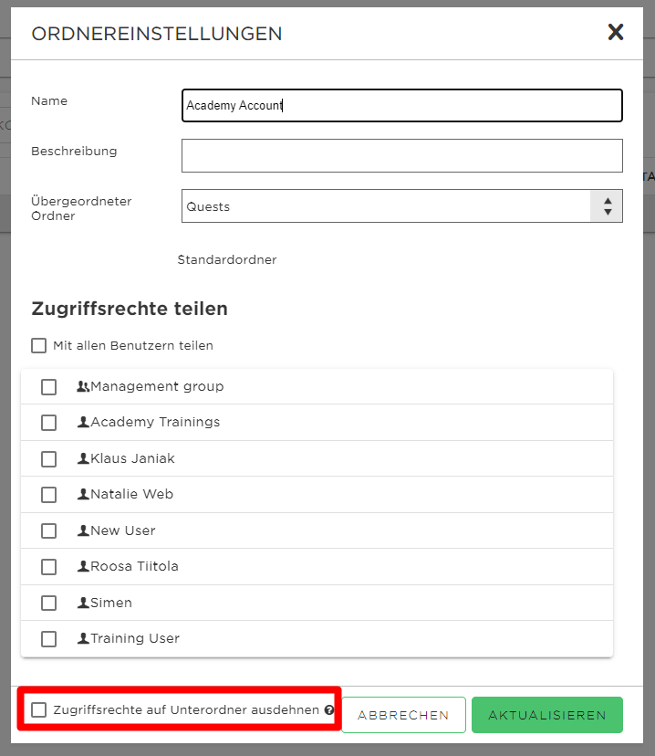The width and height of the screenshot is (655, 756).
Task: Select the Klaus Janiak row checkbox
Action: (48, 459)
